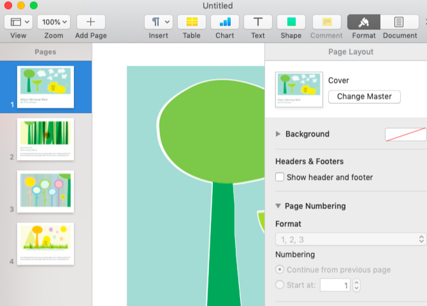
Task: Open the View sidebar options
Action: [x=18, y=22]
